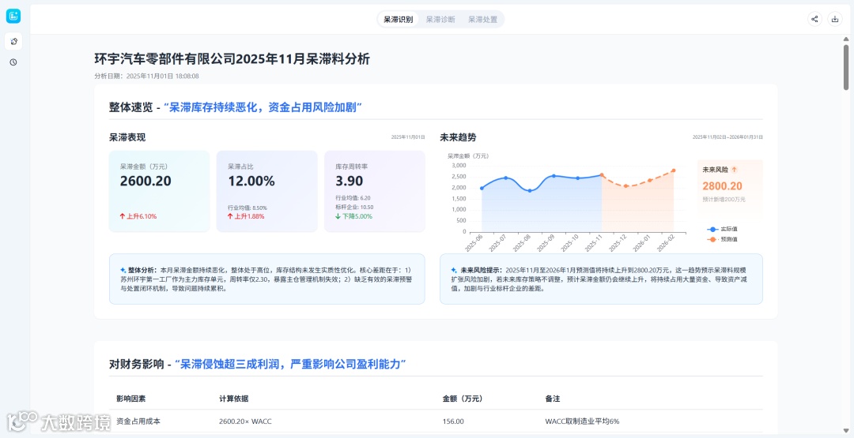
Task: Toggle the 预测值 legend series
Action: click(722, 239)
